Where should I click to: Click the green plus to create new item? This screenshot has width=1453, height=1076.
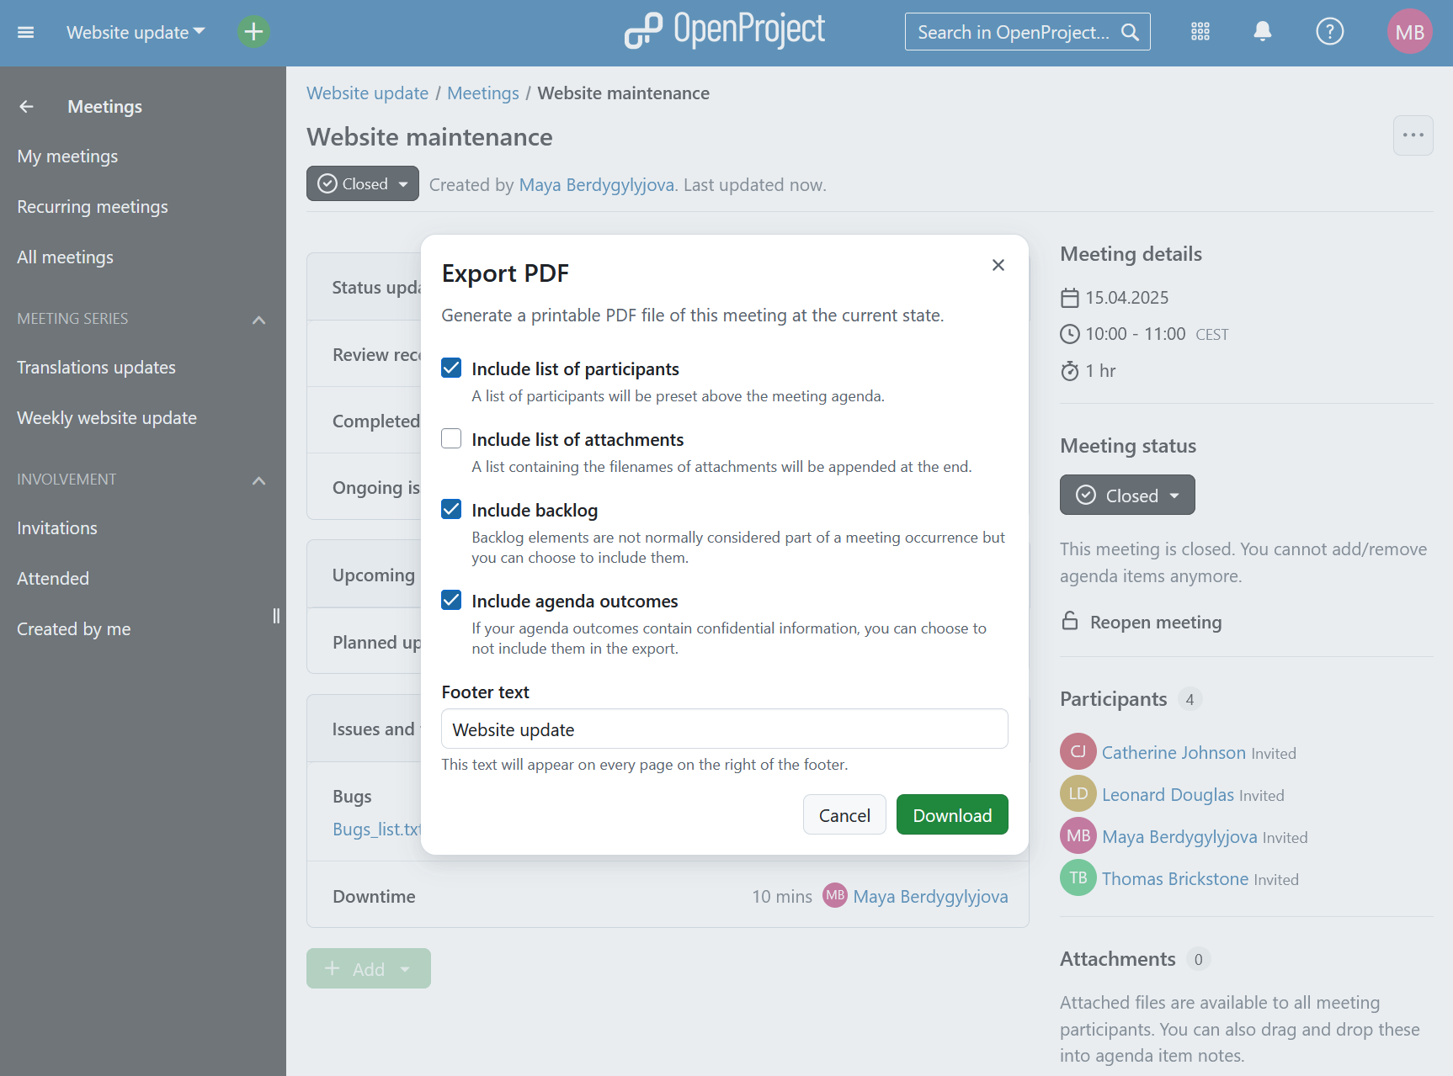[253, 32]
